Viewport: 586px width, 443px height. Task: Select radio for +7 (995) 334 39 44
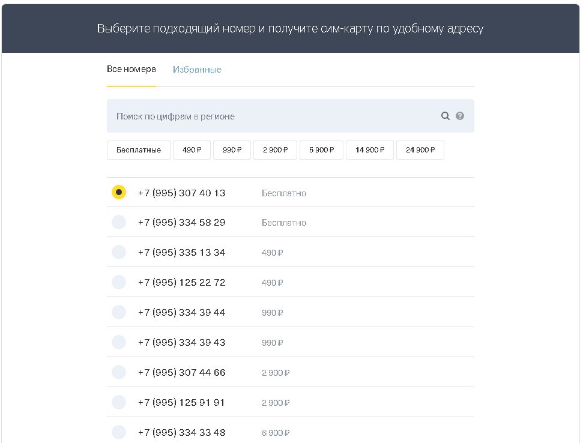(x=119, y=312)
